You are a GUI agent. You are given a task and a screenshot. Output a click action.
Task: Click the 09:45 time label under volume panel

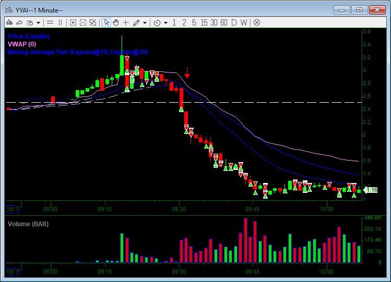click(x=252, y=272)
